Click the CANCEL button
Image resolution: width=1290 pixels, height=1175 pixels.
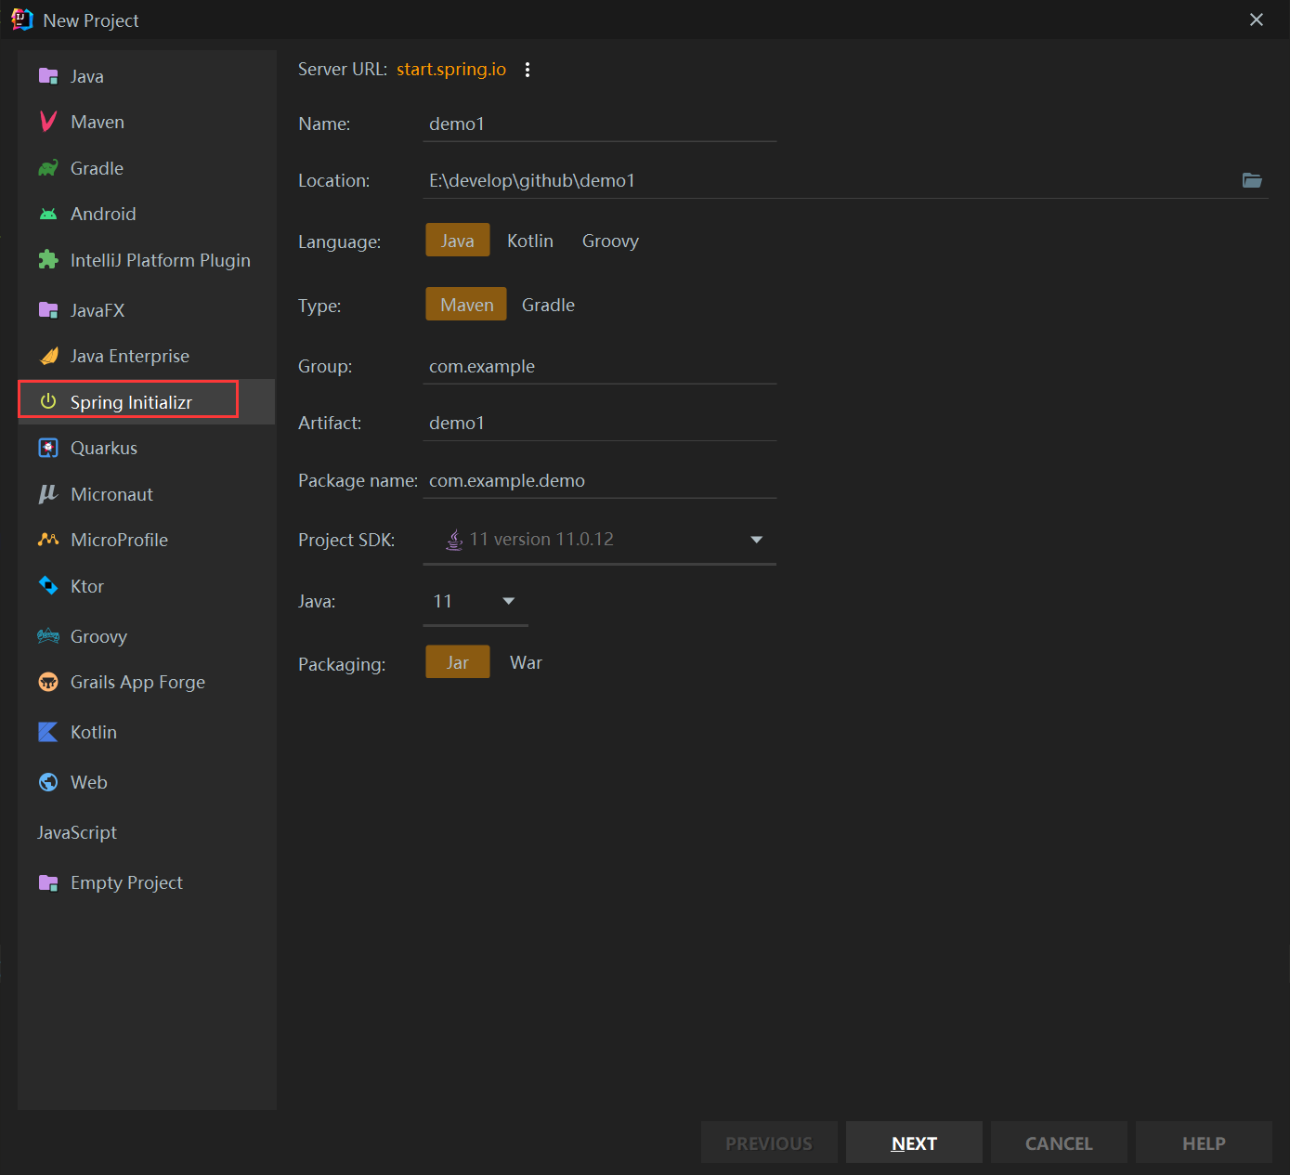click(1059, 1142)
